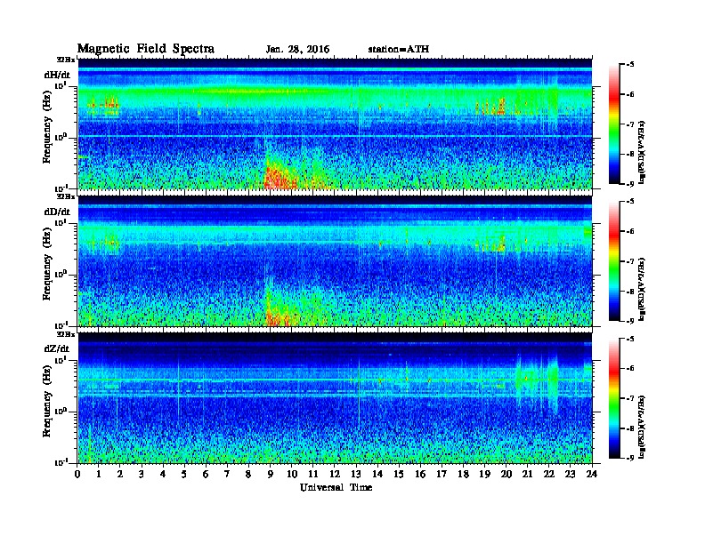Click hour 12 on the time axis
This screenshot has width=705, height=544.
335,475
